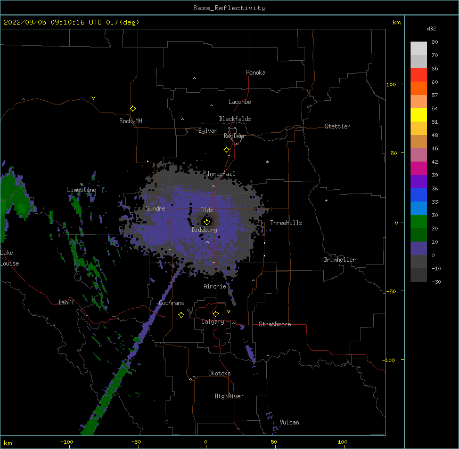The height and width of the screenshot is (449, 459).
Task: Select the RockyMH label
Action: click(x=130, y=121)
